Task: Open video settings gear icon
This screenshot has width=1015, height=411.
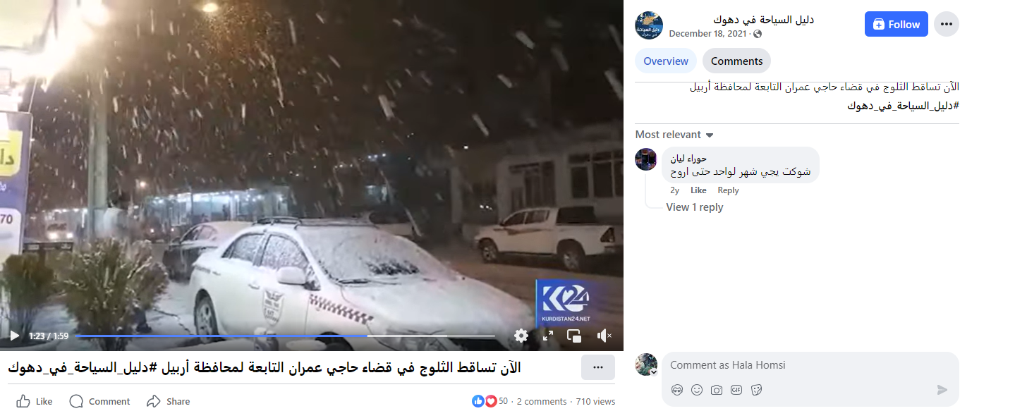Action: (x=521, y=336)
